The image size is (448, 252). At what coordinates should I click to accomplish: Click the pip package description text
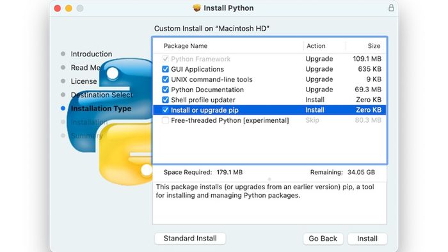[x=265, y=191]
